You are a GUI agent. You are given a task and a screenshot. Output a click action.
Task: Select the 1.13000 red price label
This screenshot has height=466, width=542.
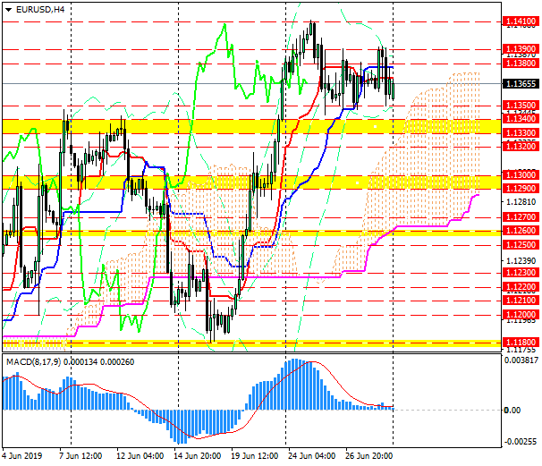pos(519,175)
